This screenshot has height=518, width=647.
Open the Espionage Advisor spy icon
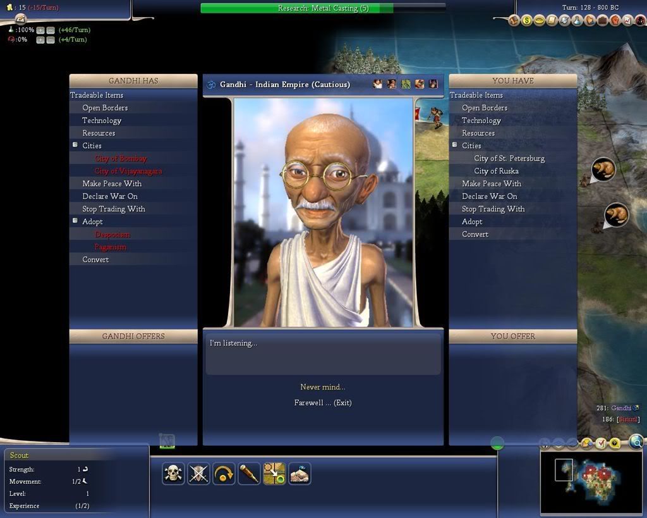click(x=641, y=20)
